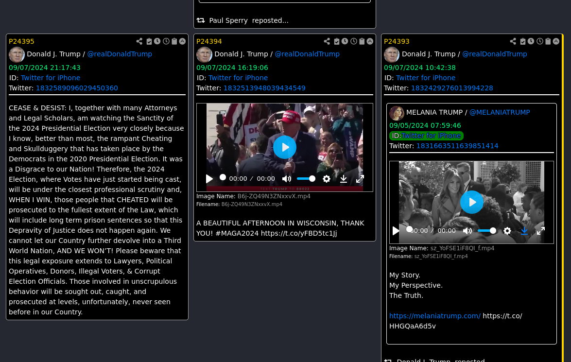Click post ID P24394
Viewport: 571px width, 362px height.
[x=209, y=41]
